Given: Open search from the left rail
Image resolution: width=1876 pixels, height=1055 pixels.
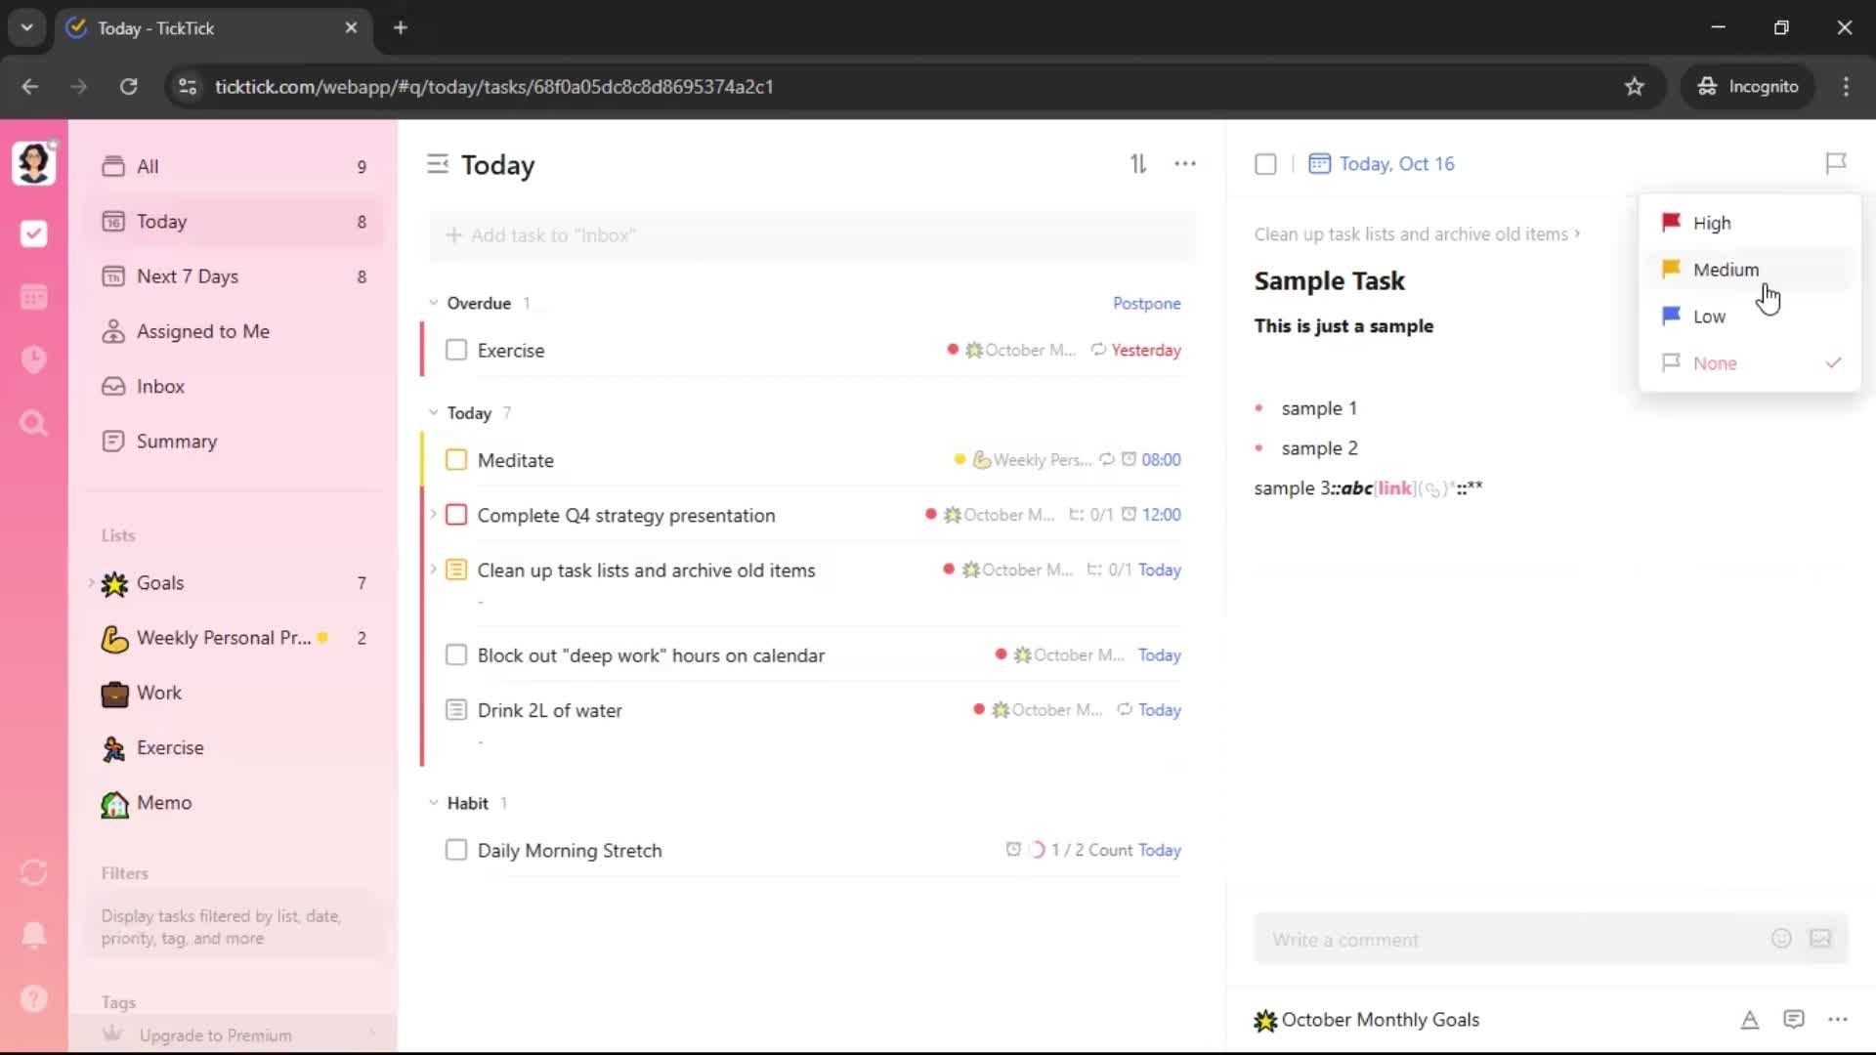Looking at the screenshot, I should coord(33,423).
